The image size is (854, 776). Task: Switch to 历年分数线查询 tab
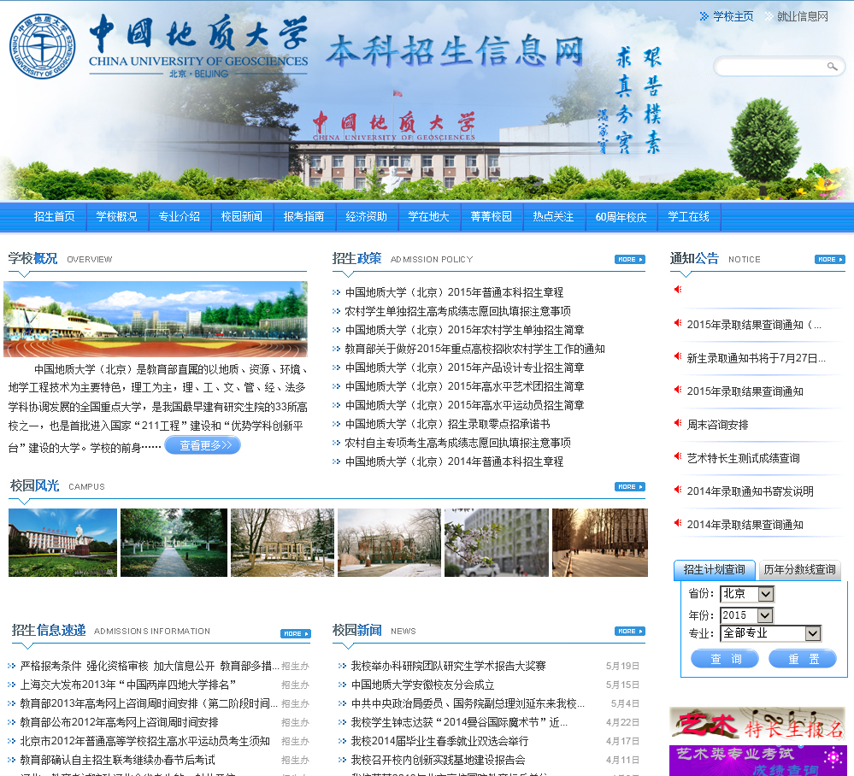(x=799, y=570)
